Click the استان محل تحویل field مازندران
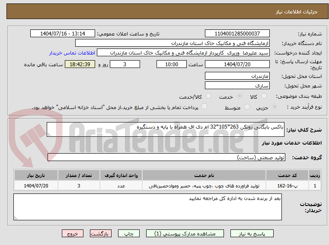The height and width of the screenshot is (245, 329). click(x=237, y=76)
